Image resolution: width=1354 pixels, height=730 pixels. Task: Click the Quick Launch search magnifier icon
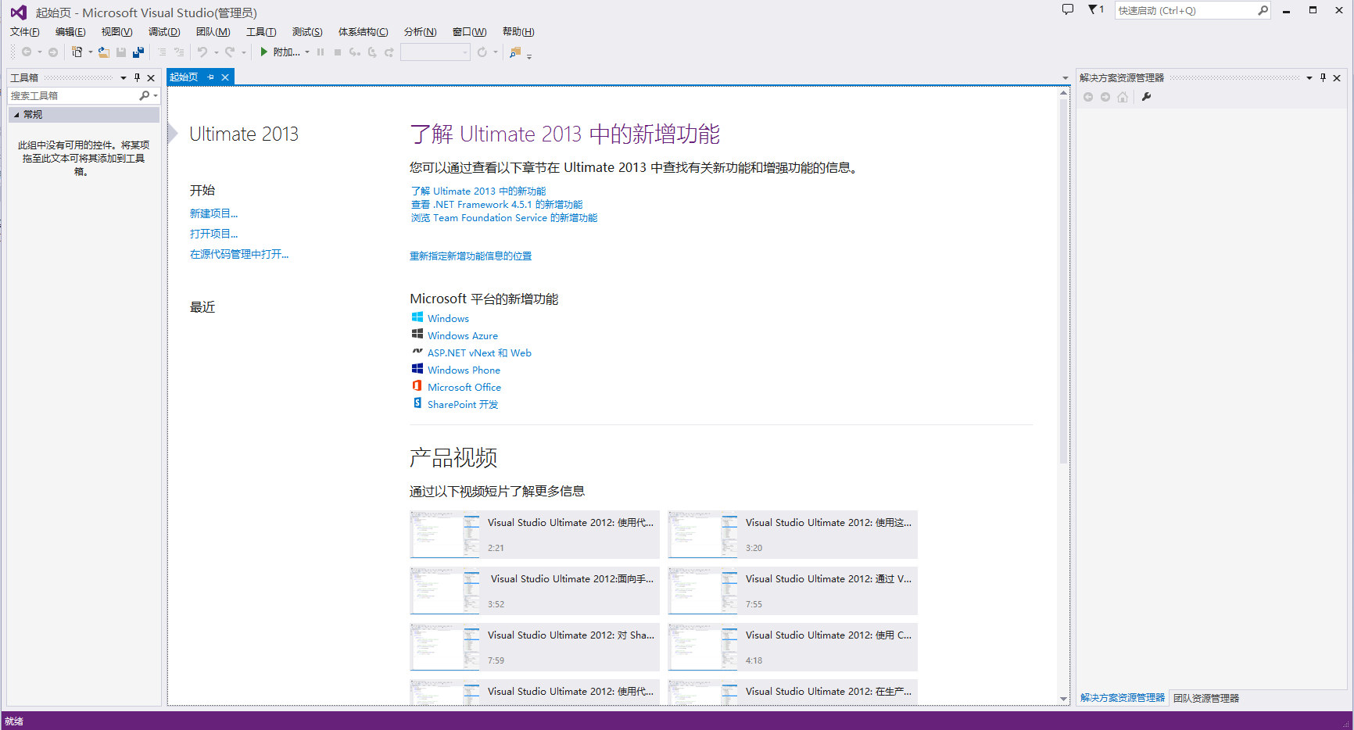(1263, 10)
